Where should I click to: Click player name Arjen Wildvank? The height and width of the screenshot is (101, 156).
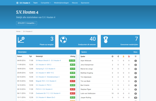(x=86, y=61)
